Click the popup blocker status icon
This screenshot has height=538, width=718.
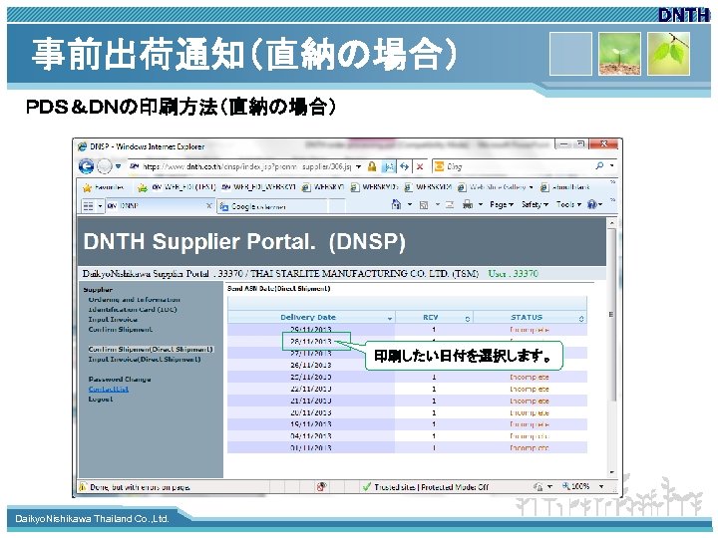click(x=322, y=487)
